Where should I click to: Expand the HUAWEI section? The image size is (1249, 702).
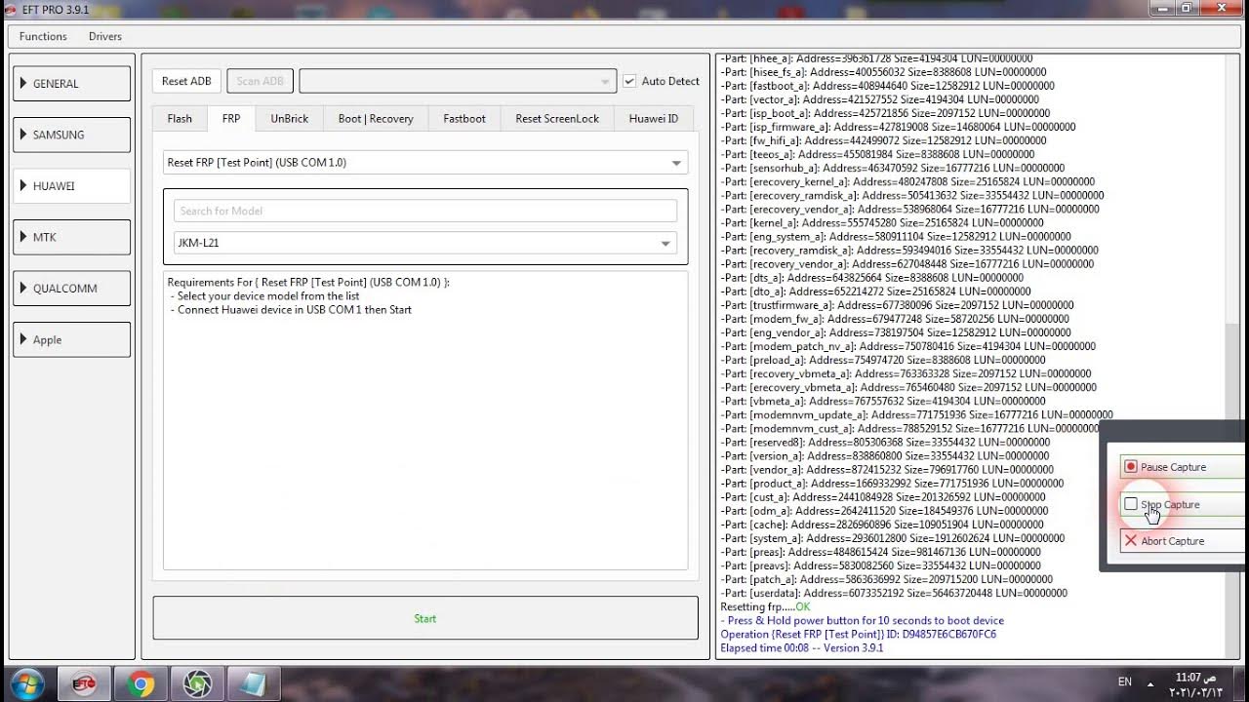click(x=72, y=186)
